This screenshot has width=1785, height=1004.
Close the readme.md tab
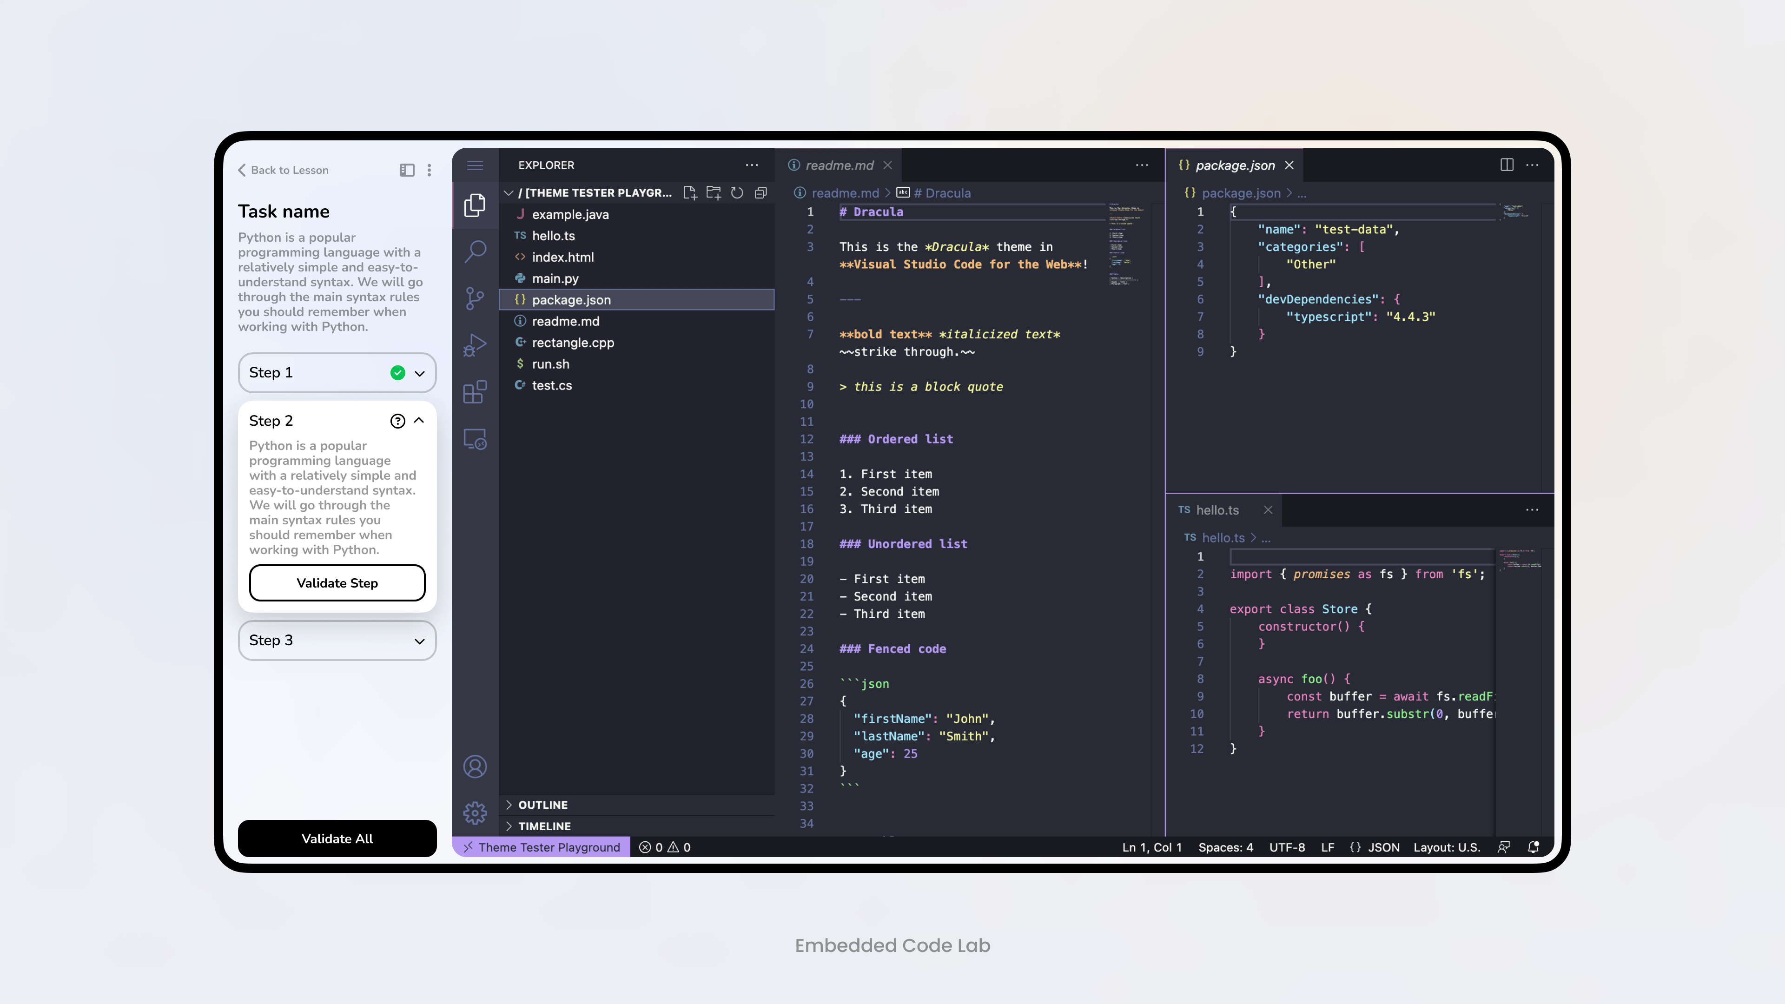[x=888, y=165]
